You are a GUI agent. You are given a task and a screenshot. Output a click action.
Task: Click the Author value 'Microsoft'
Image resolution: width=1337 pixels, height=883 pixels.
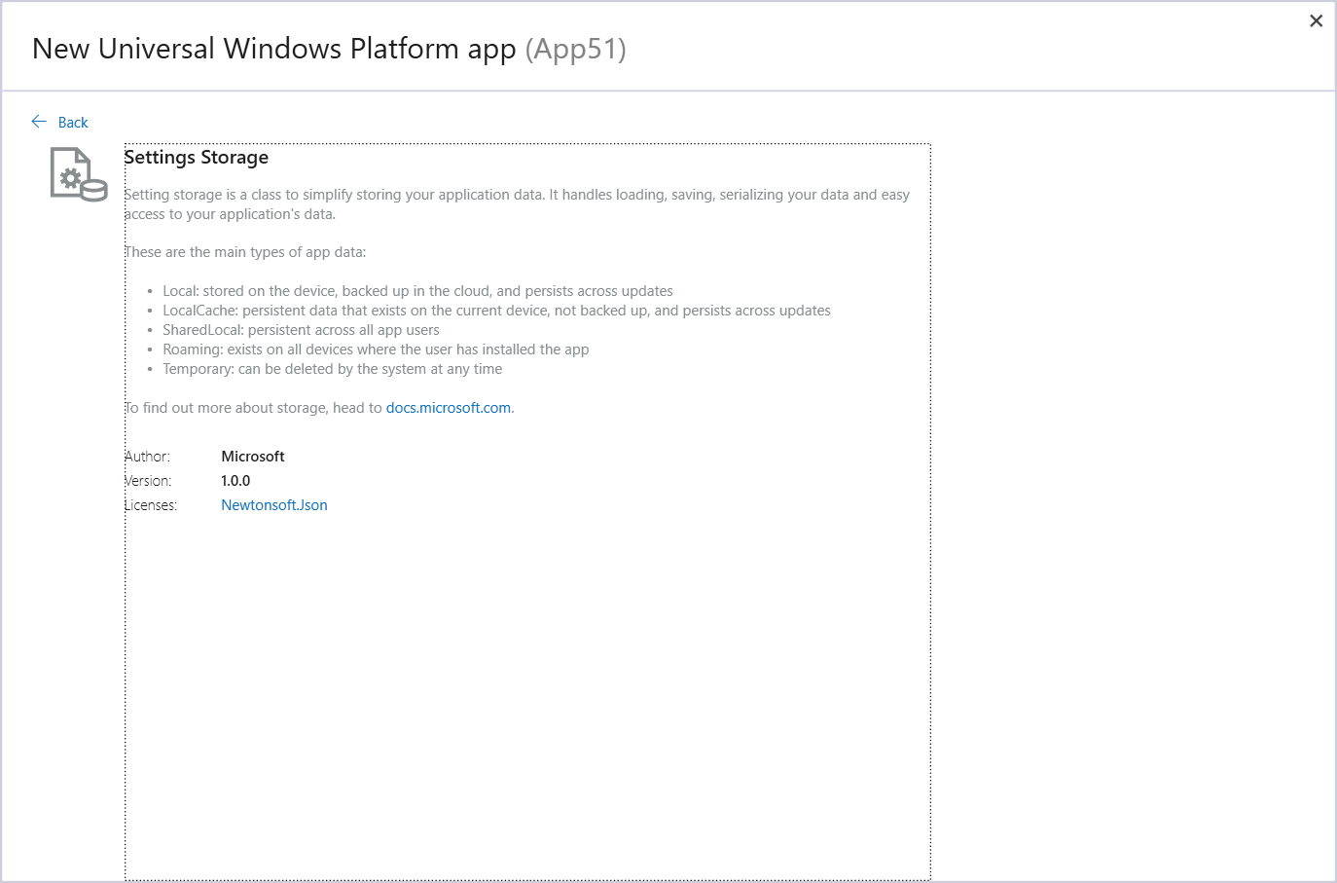(253, 457)
